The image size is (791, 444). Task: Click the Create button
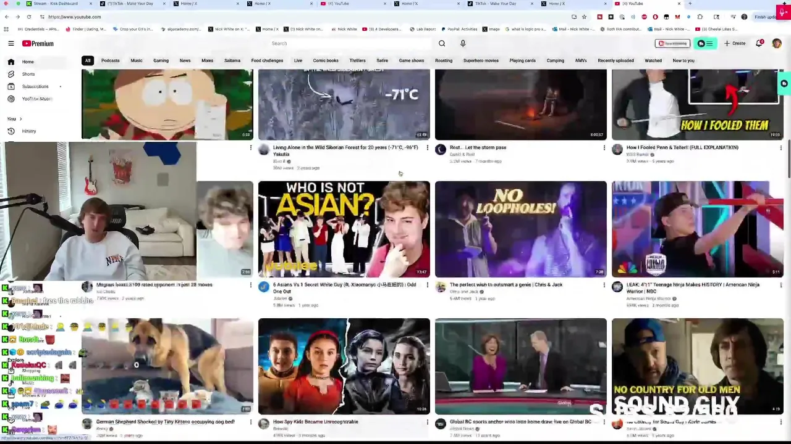click(x=735, y=43)
